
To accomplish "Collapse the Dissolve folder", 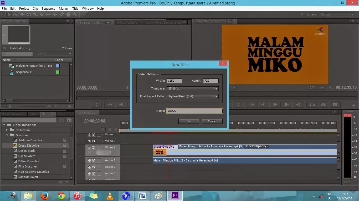I will pos(7,135).
